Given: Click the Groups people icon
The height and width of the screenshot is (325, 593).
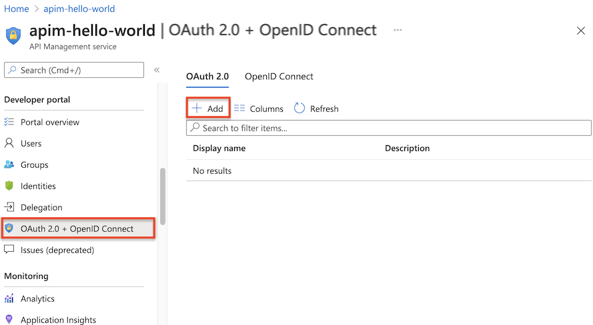Looking at the screenshot, I should (x=9, y=164).
